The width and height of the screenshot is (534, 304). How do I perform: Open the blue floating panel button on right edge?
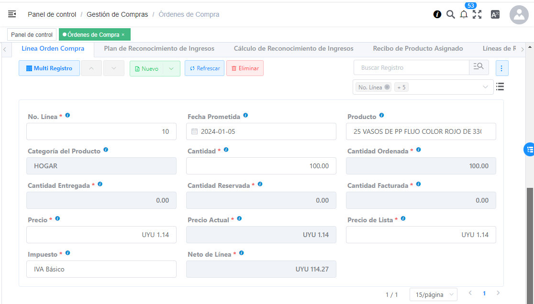point(529,150)
